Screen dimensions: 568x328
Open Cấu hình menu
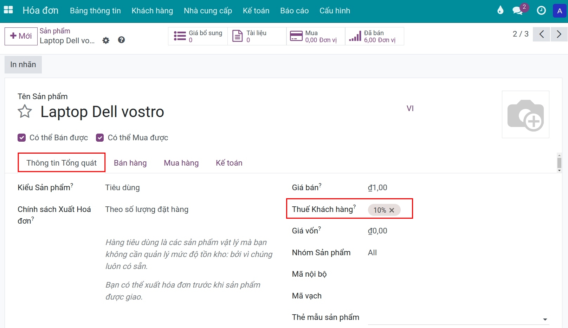click(335, 11)
